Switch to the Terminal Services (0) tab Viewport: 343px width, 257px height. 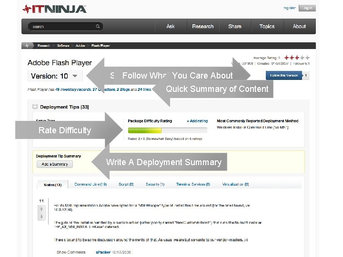click(193, 184)
